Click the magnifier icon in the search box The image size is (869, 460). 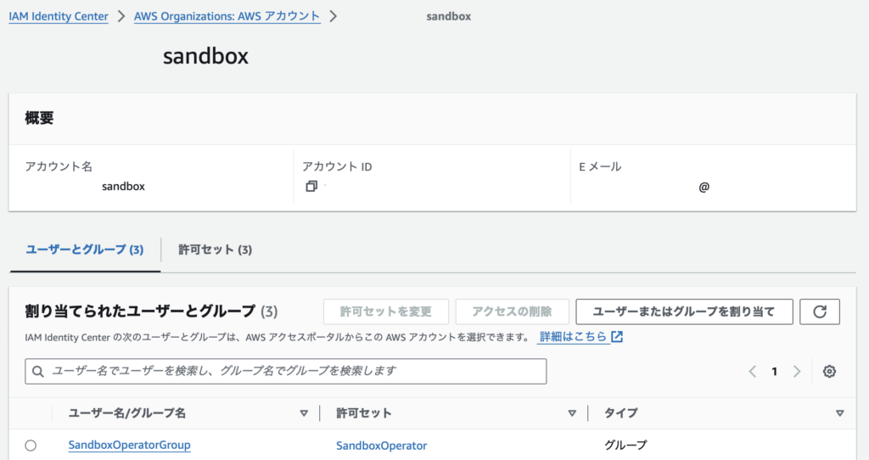tap(37, 372)
